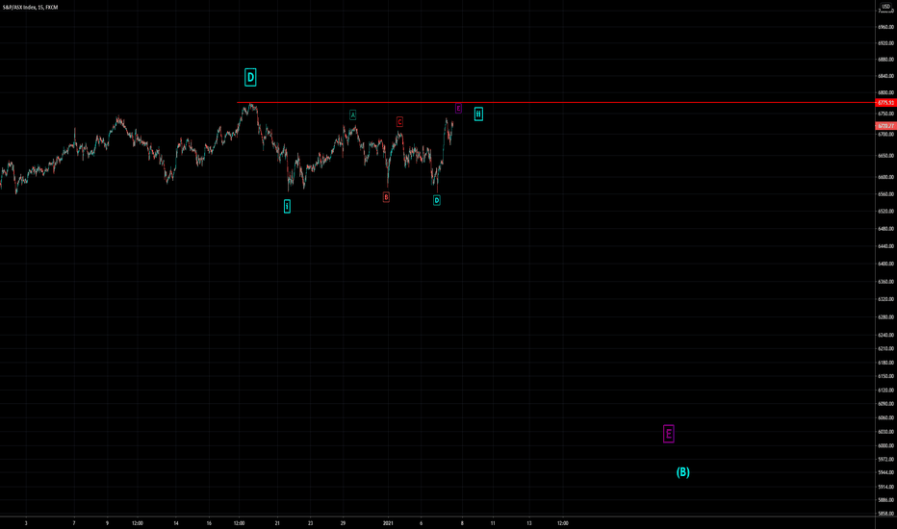Select the large purple E projection label
Image resolution: width=897 pixels, height=529 pixels.
(668, 434)
